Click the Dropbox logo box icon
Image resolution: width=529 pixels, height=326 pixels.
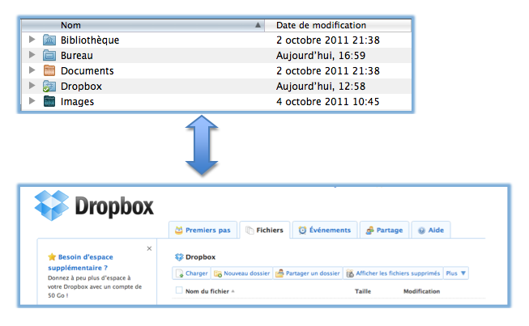pos(52,205)
